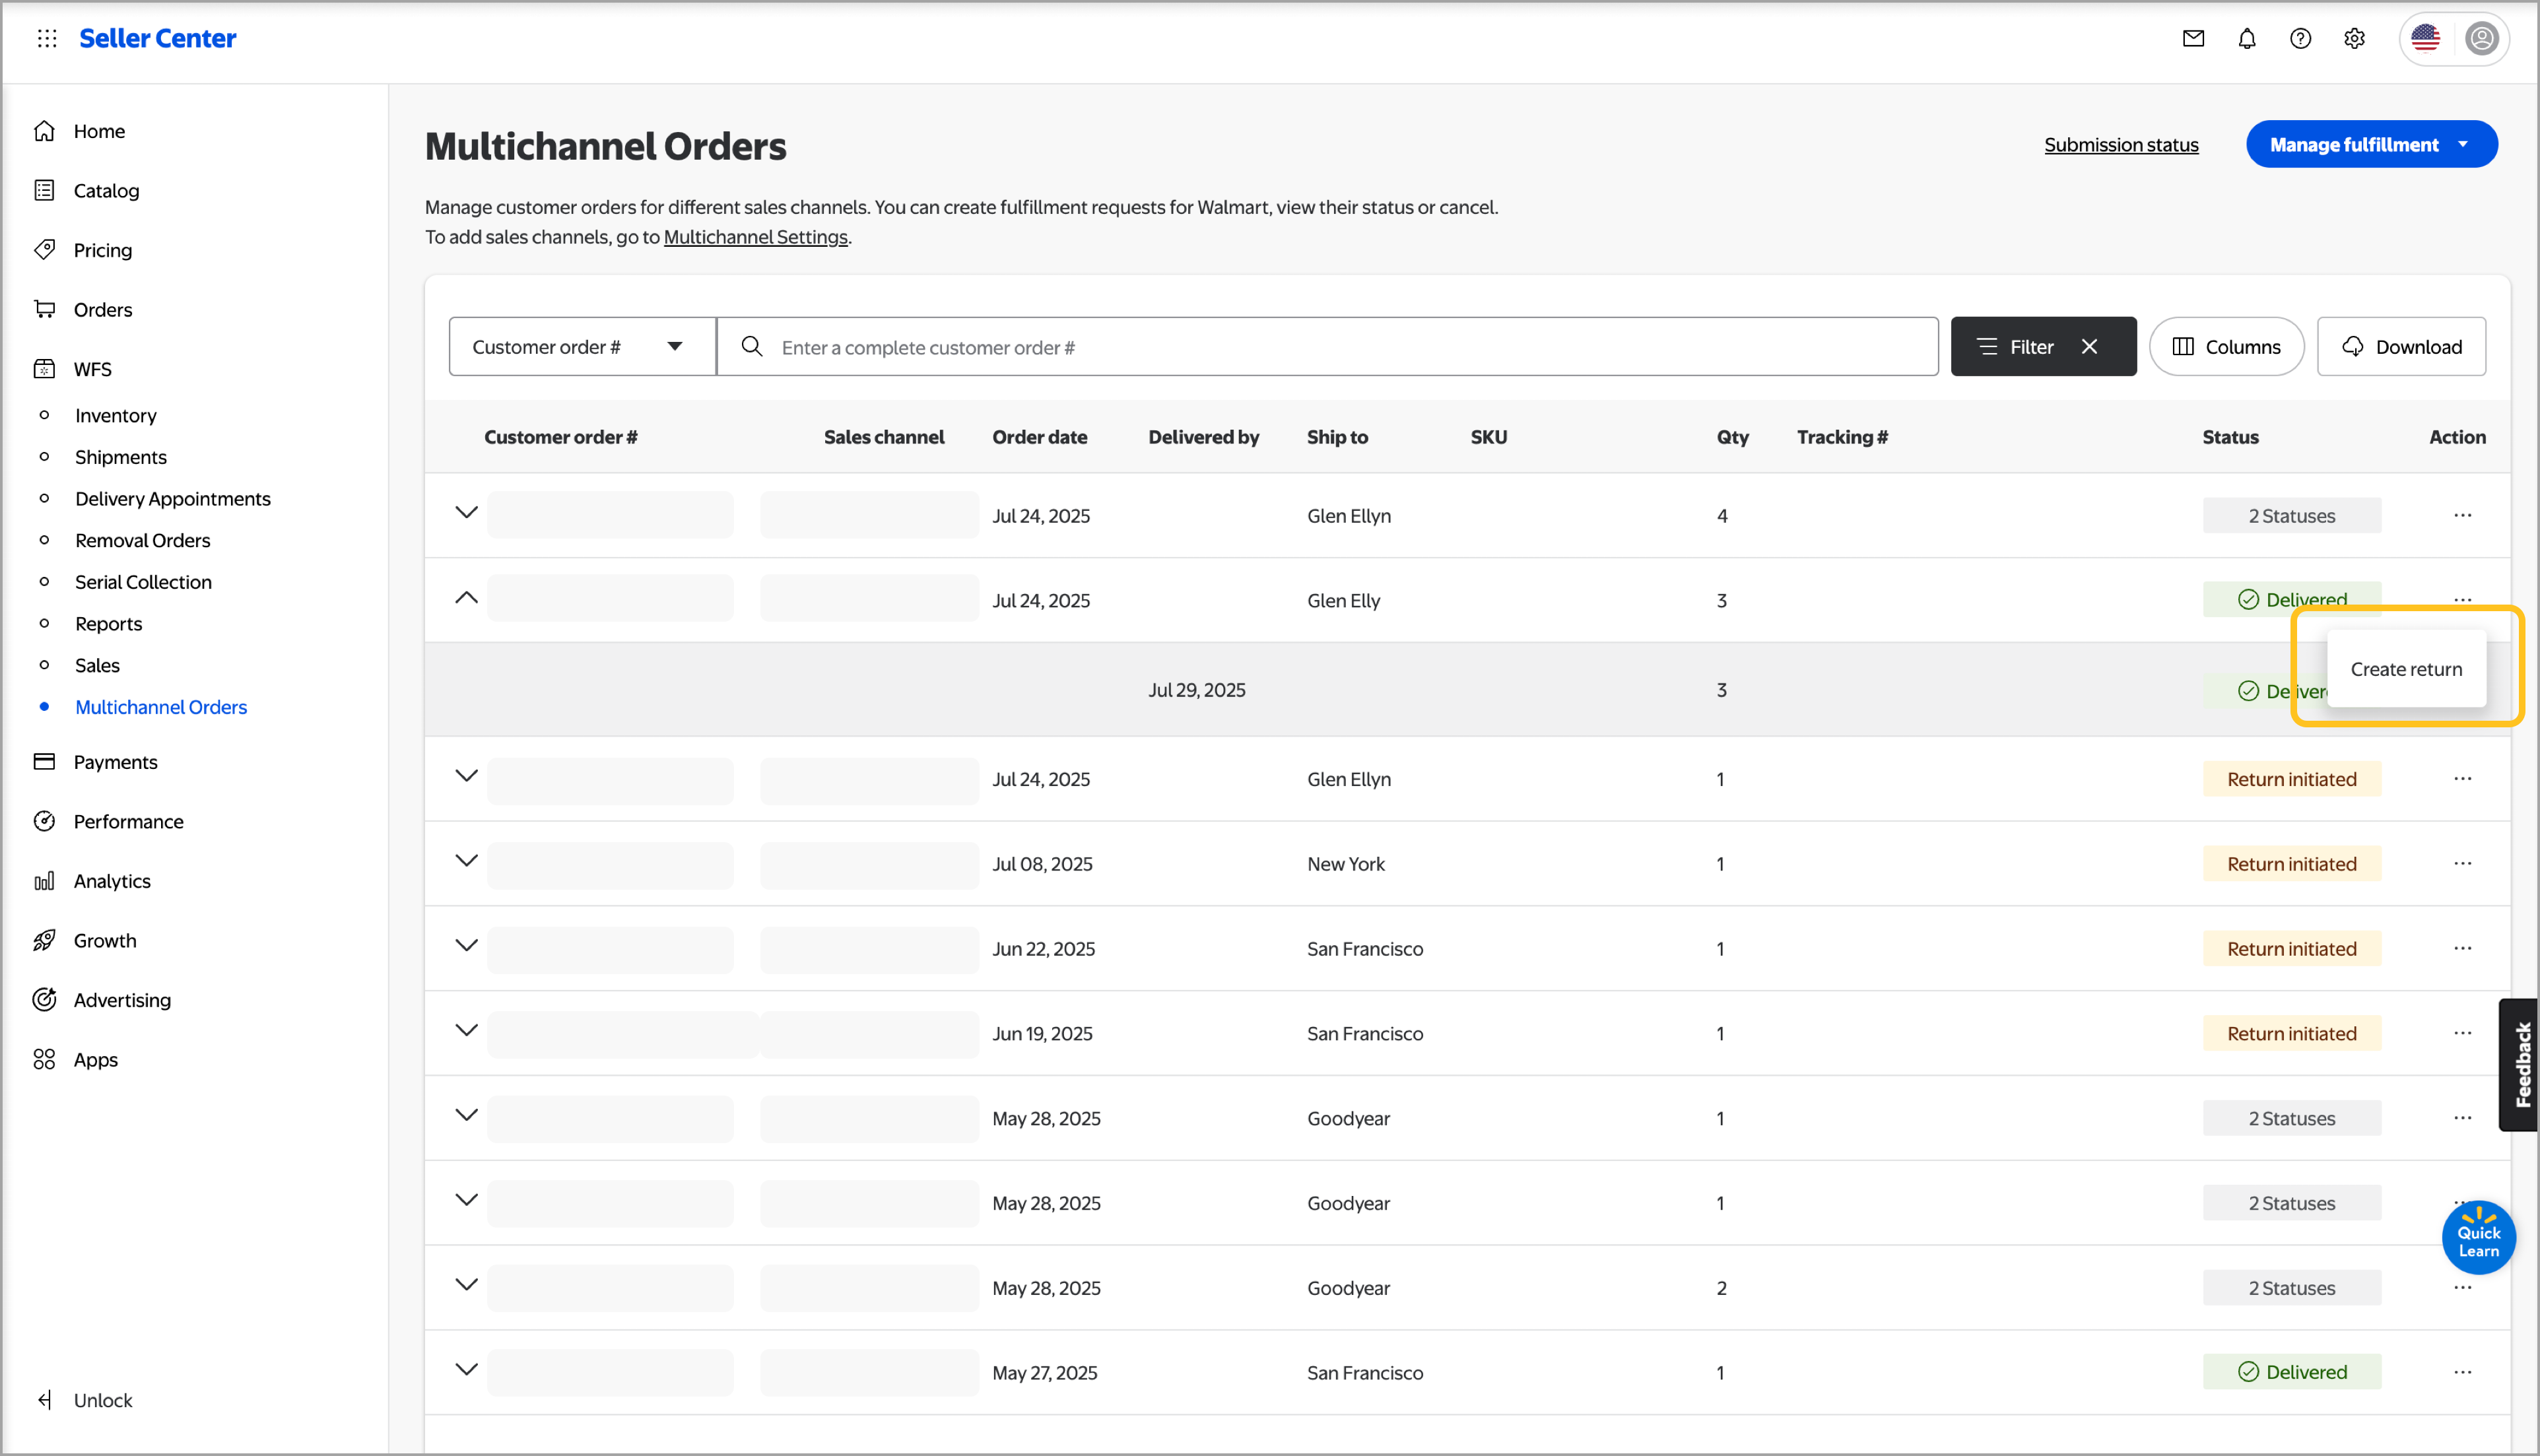The height and width of the screenshot is (1456, 2540).
Task: Expand the Jun 19 San Francisco order row
Action: click(x=466, y=1030)
